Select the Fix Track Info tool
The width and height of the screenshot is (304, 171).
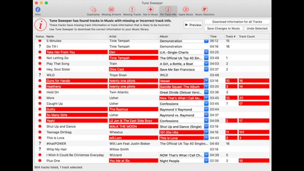[x=168, y=11]
